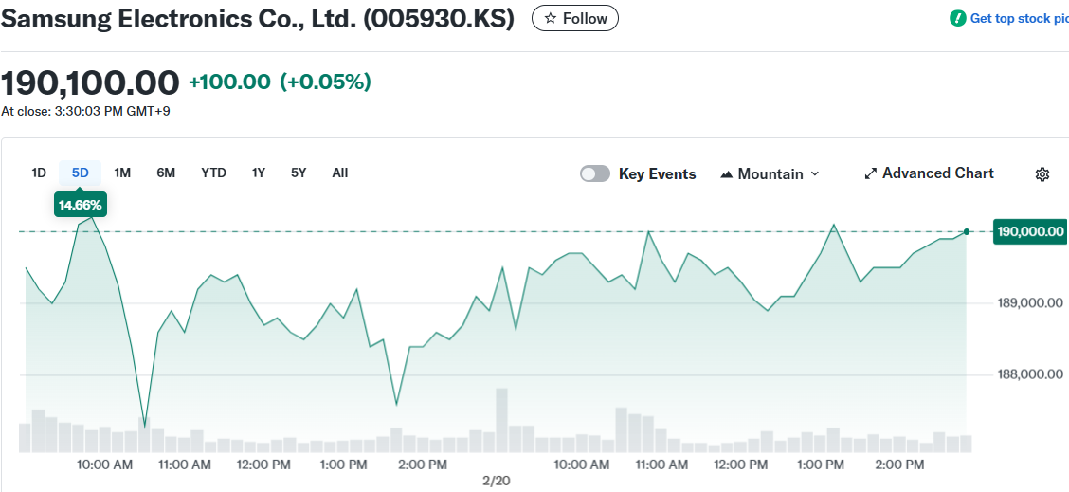This screenshot has width=1069, height=492.
Task: Click the At close 3:30:03 PM timestamp
Action: coord(86,111)
